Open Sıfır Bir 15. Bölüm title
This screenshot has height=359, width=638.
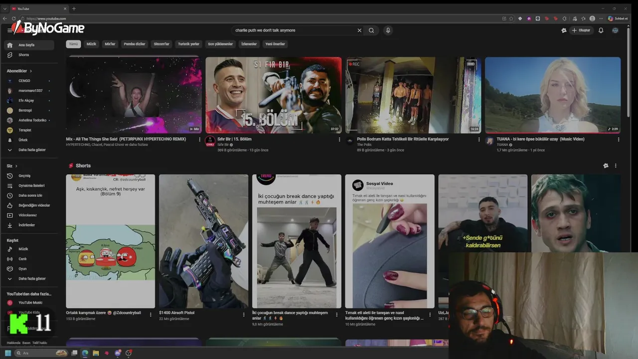234,139
